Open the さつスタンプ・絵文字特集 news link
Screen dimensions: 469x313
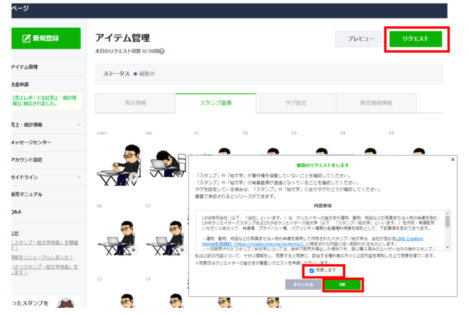click(x=45, y=269)
